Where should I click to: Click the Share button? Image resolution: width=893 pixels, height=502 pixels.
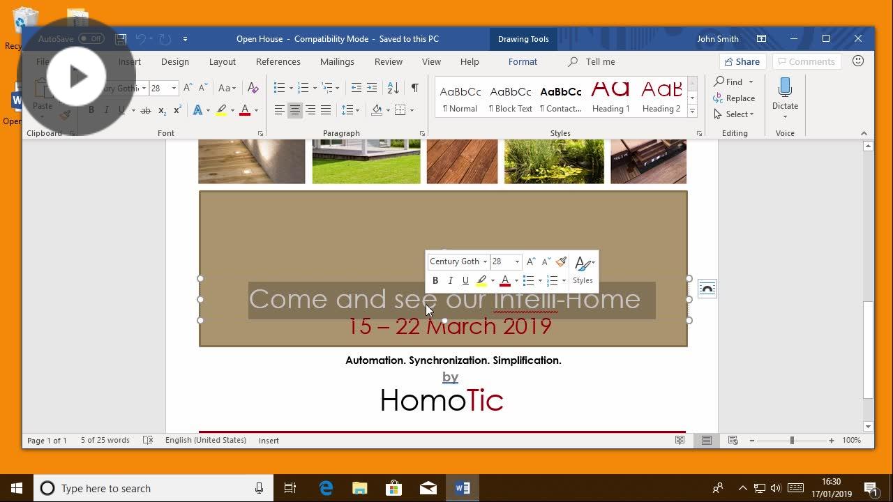pyautogui.click(x=742, y=61)
